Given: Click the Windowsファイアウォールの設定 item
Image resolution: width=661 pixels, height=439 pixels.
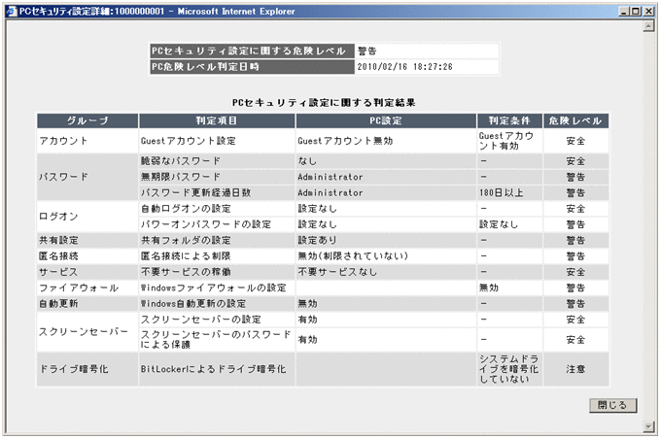Looking at the screenshot, I should click(217, 287).
